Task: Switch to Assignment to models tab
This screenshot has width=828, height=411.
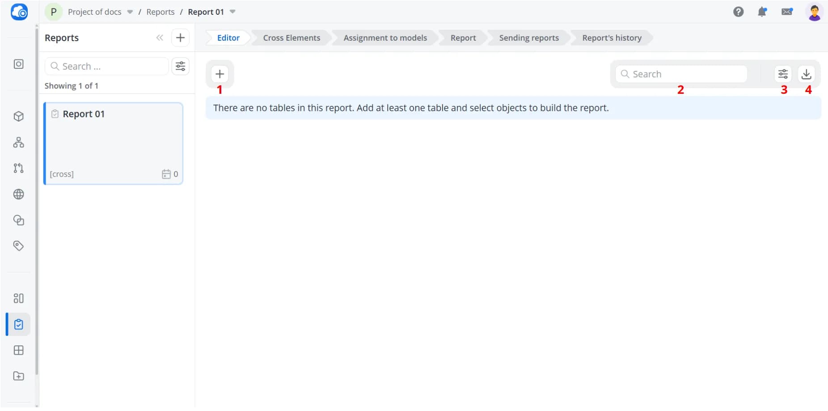Action: click(x=385, y=38)
